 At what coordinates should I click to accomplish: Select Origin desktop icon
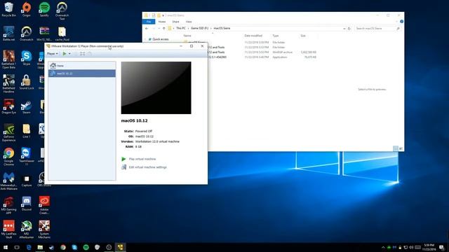[27, 9]
